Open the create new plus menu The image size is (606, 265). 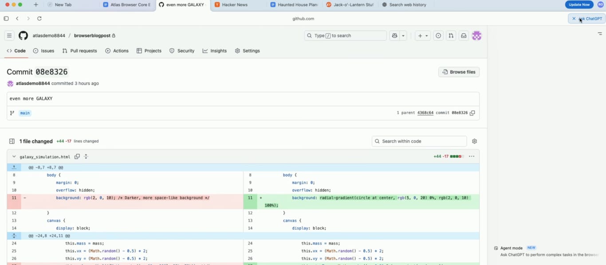(x=422, y=36)
